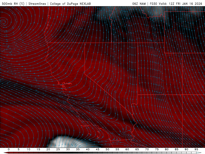The image size is (205, 154).
Task: Click 'College of DuPage NEXLAB' text
Action: (70, 4)
